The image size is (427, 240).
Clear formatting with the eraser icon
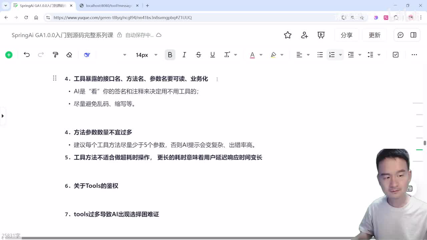click(x=69, y=55)
